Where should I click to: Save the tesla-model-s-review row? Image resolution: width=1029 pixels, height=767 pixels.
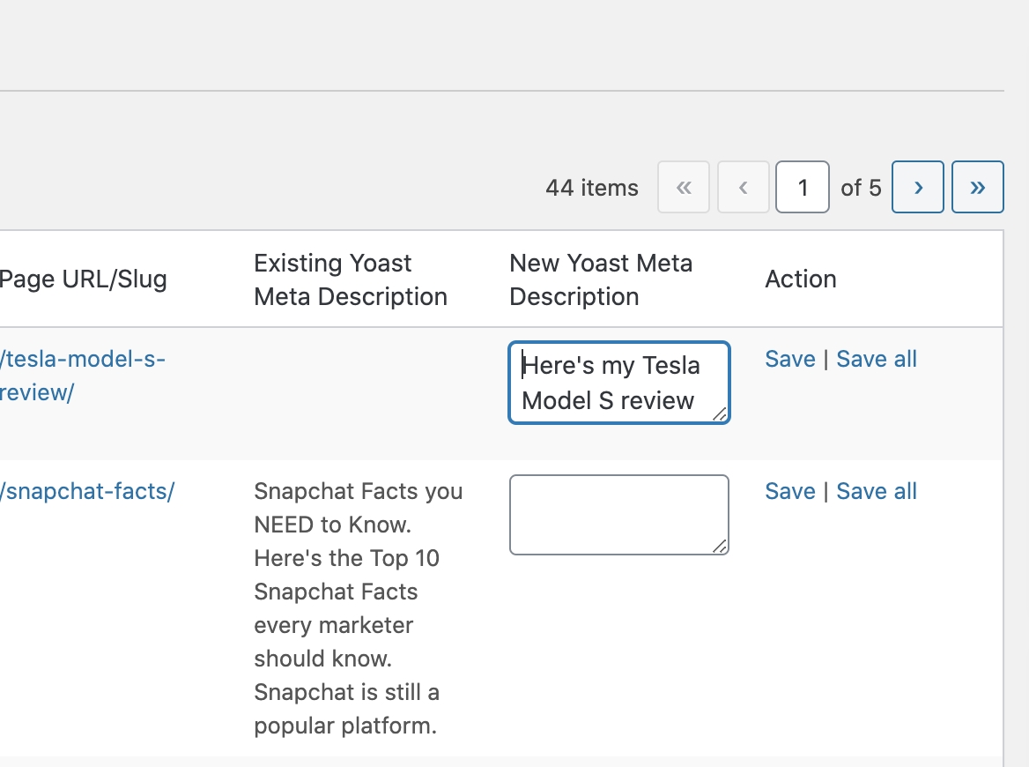coord(790,359)
